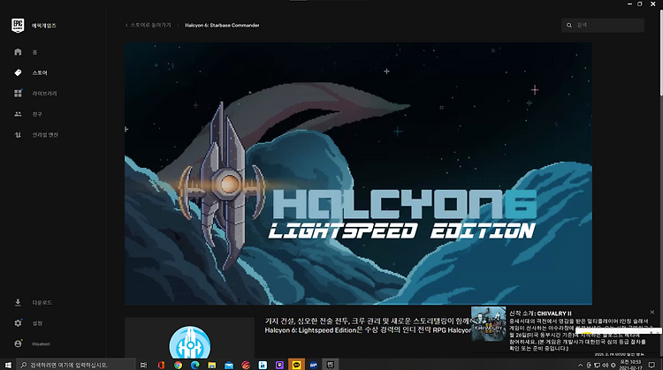This screenshot has height=370, width=663.
Task: Open the Twitch app on taskbar
Action: (x=279, y=365)
